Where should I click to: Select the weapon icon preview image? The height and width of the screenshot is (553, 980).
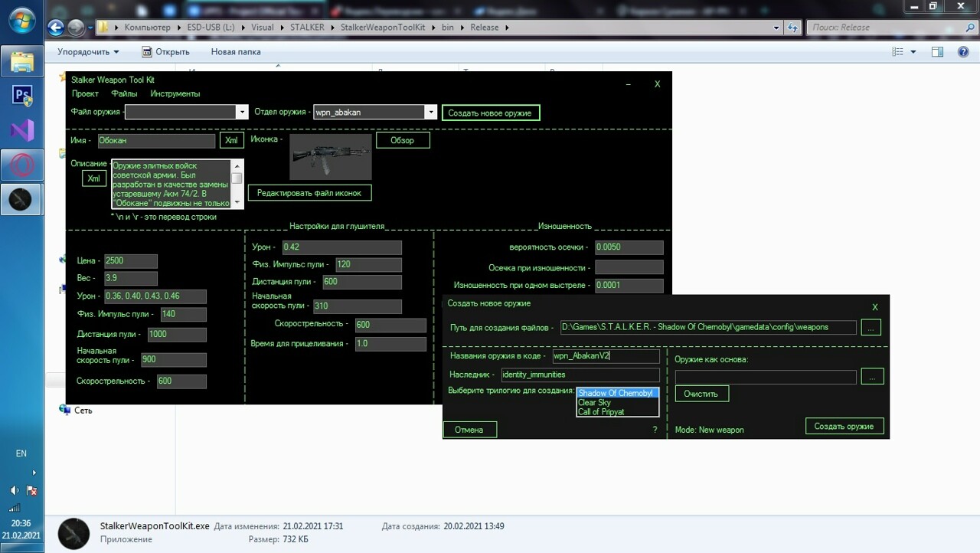[x=330, y=157]
